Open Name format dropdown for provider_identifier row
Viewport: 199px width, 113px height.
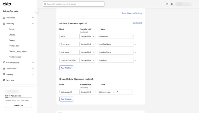click(x=87, y=60)
